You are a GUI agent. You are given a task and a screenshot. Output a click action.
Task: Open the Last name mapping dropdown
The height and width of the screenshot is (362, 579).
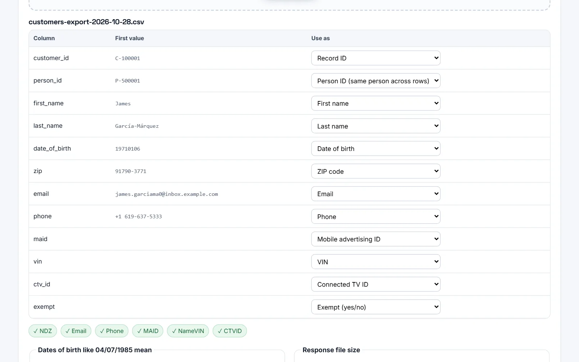[x=376, y=126]
